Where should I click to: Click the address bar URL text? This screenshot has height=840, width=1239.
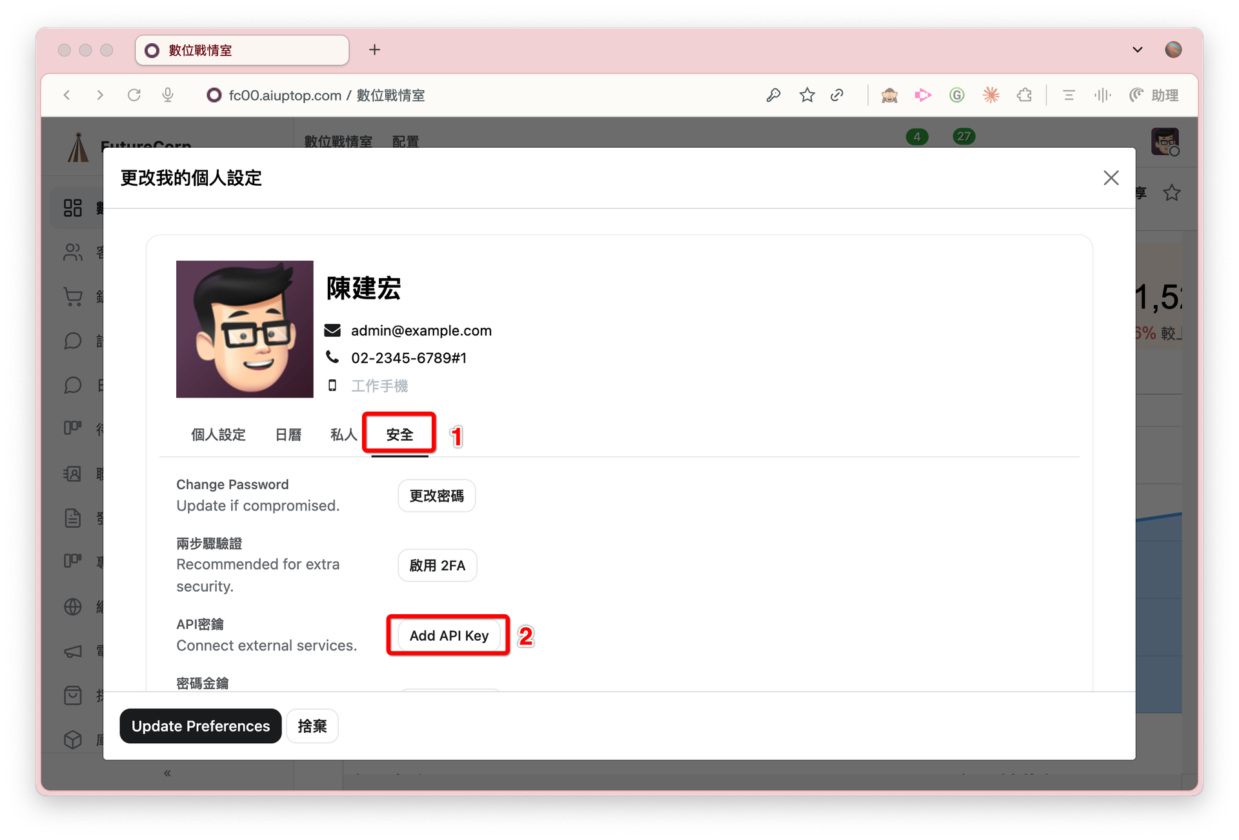(327, 95)
